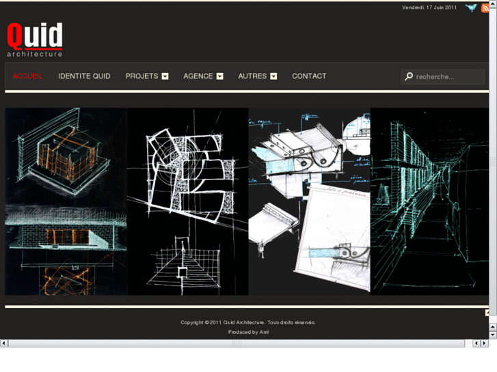Click the Copyright 2011 Quid Architecture text
This screenshot has width=497, height=372.
pos(248,322)
